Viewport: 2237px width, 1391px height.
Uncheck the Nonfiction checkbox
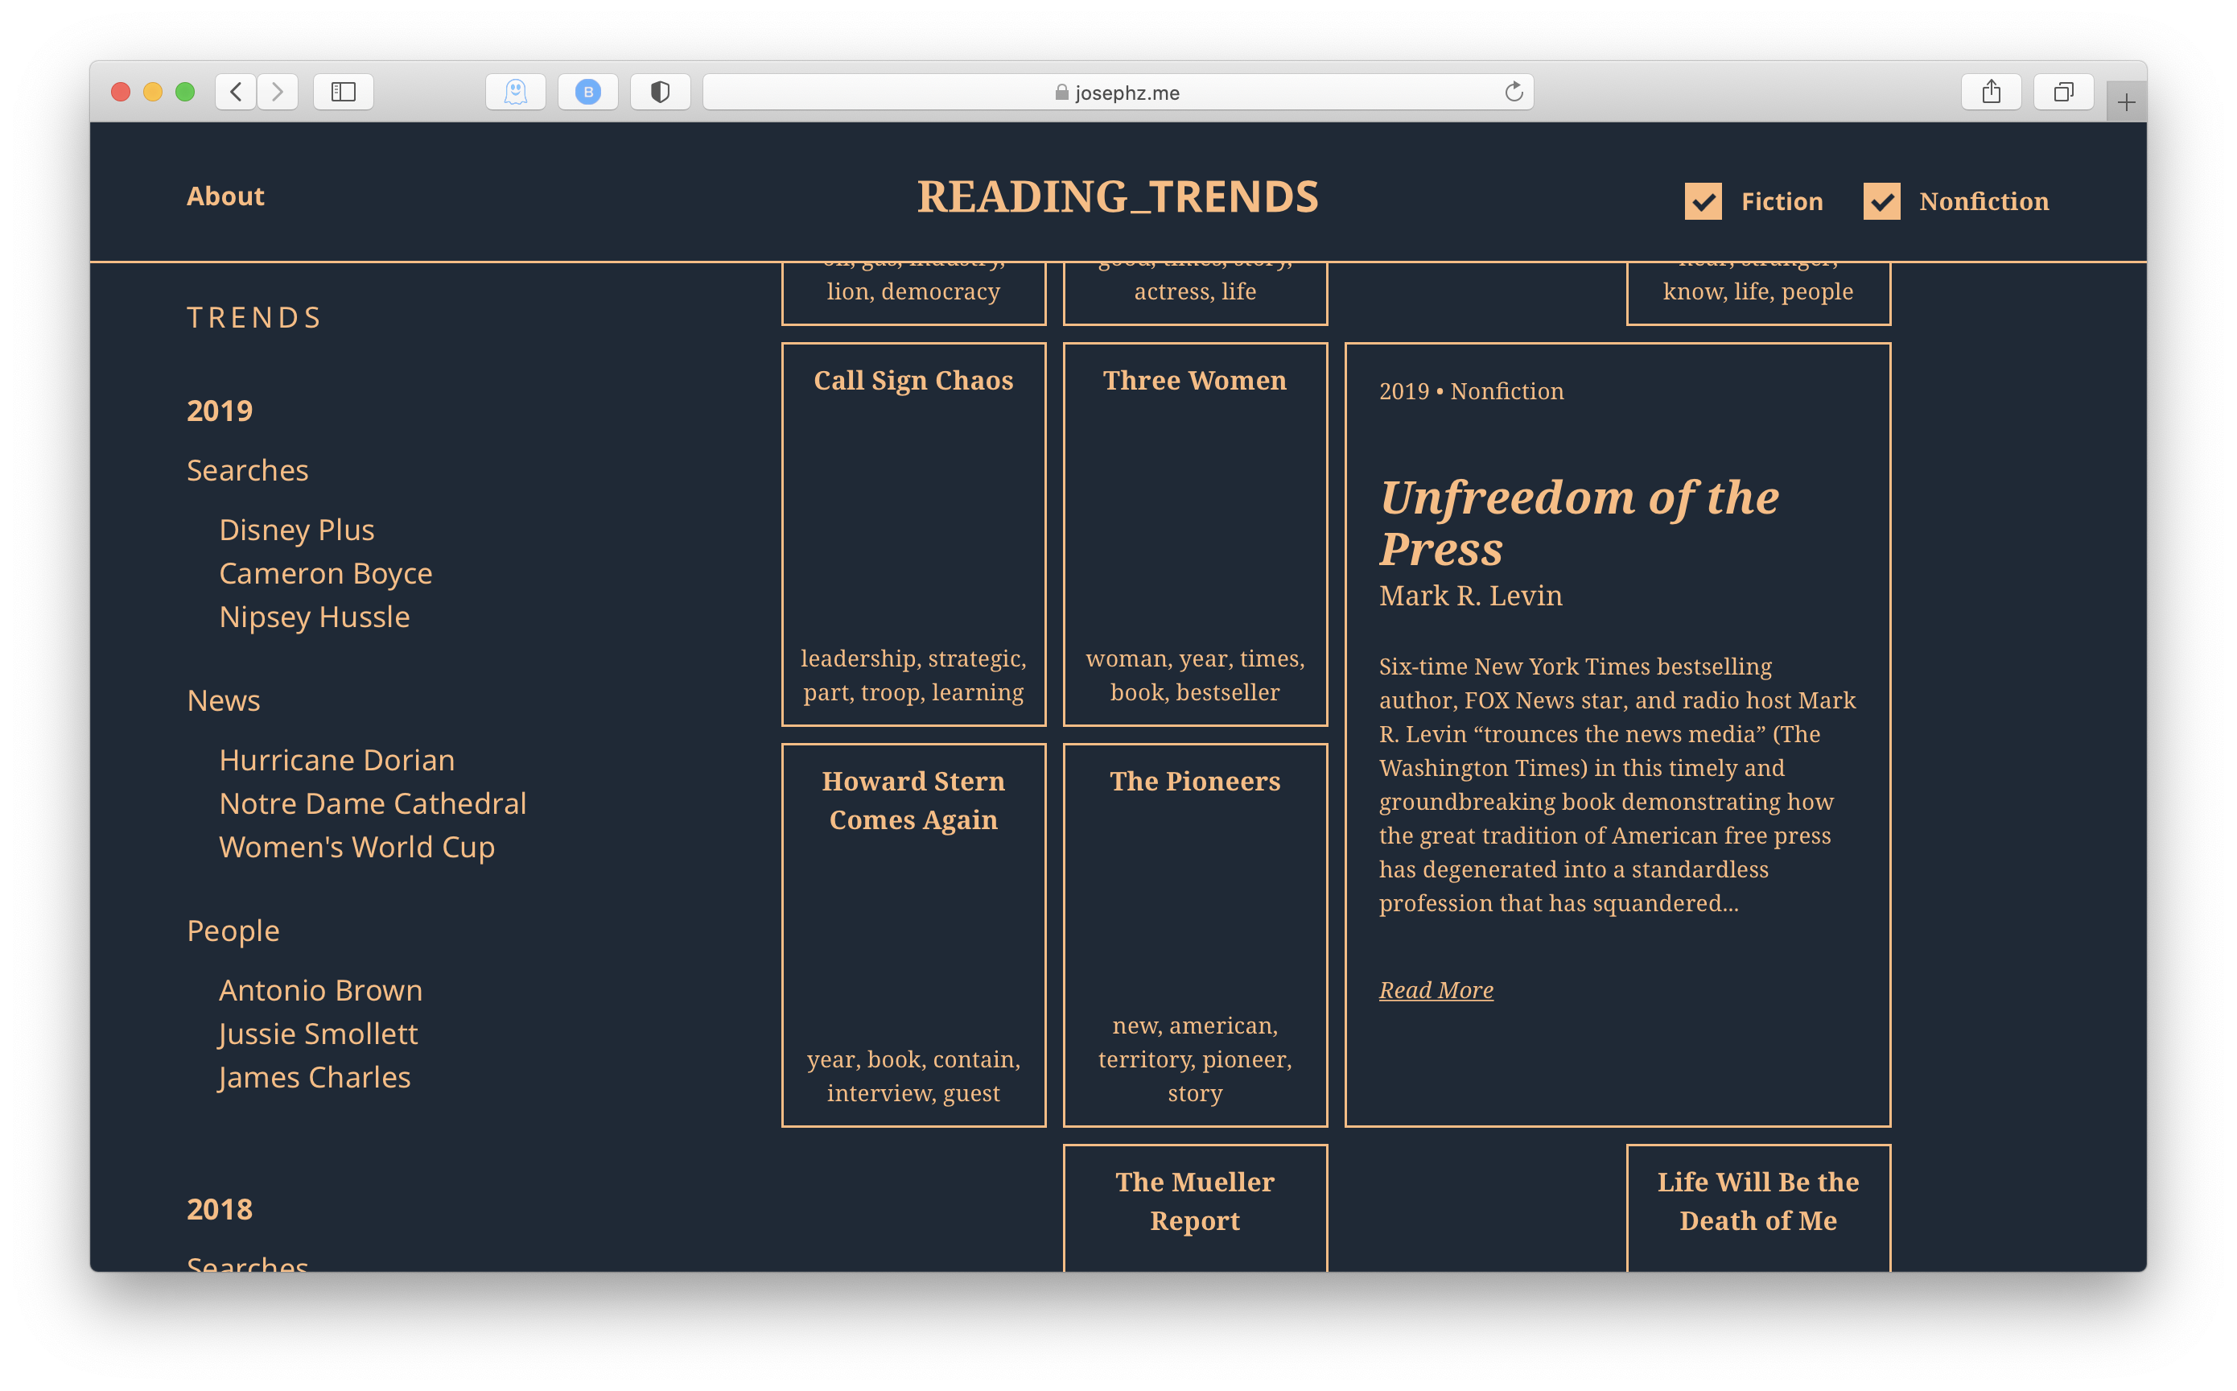pos(1881,201)
